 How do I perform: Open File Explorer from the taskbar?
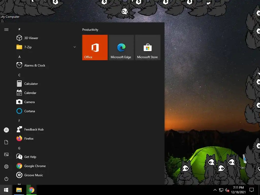tap(19, 190)
